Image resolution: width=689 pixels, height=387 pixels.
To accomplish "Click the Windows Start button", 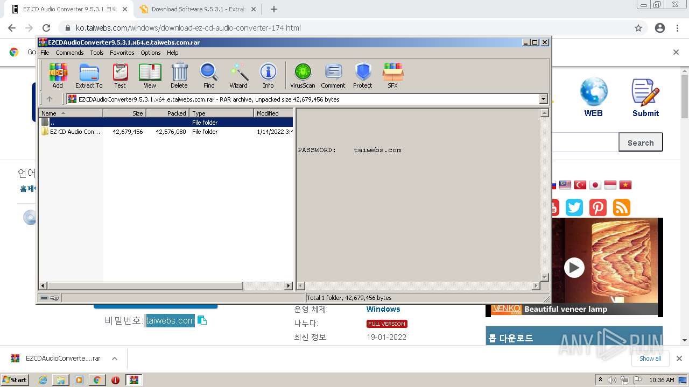I will [15, 379].
